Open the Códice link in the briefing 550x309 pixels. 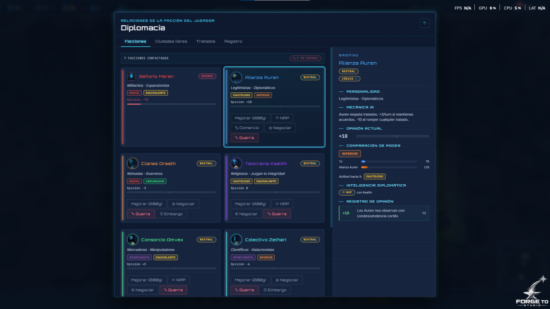tap(349, 79)
